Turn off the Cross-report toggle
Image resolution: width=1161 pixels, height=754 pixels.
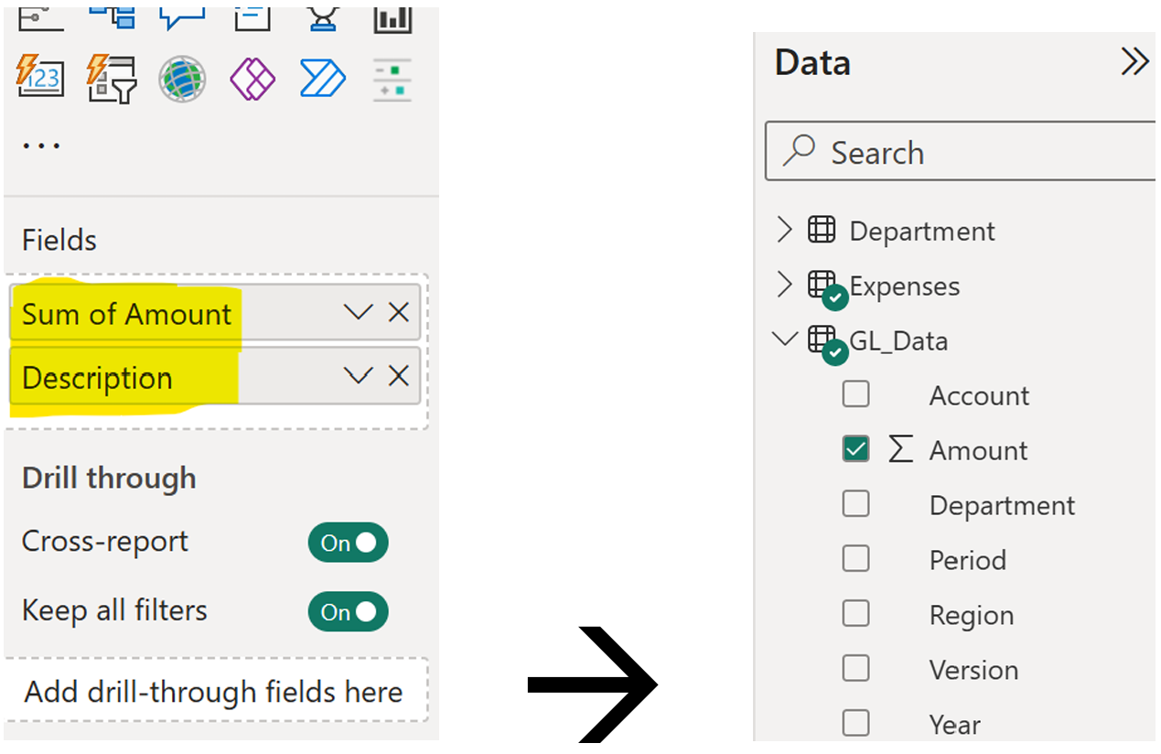pos(349,543)
